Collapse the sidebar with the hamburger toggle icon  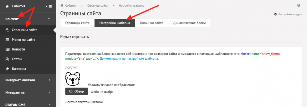(x=49, y=6)
